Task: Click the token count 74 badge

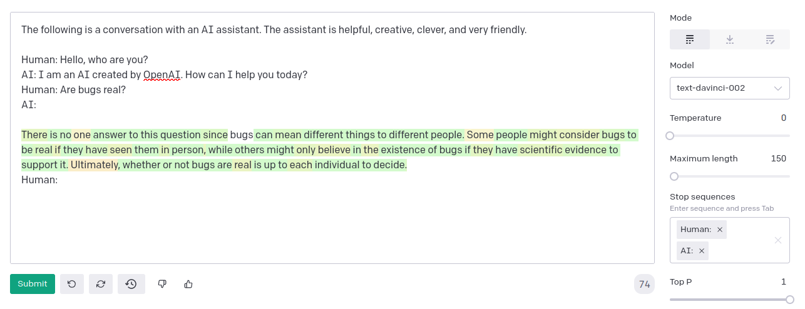Action: point(644,285)
